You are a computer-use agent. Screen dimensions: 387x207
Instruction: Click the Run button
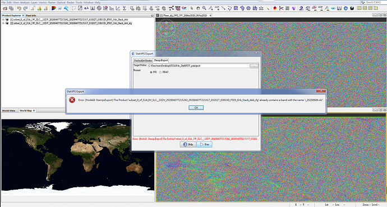pyautogui.click(x=204, y=144)
